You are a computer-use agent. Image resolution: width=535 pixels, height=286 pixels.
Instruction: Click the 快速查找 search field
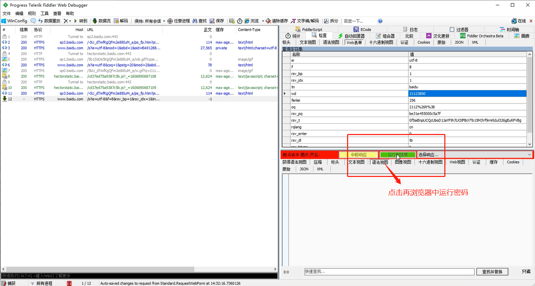(x=389, y=272)
